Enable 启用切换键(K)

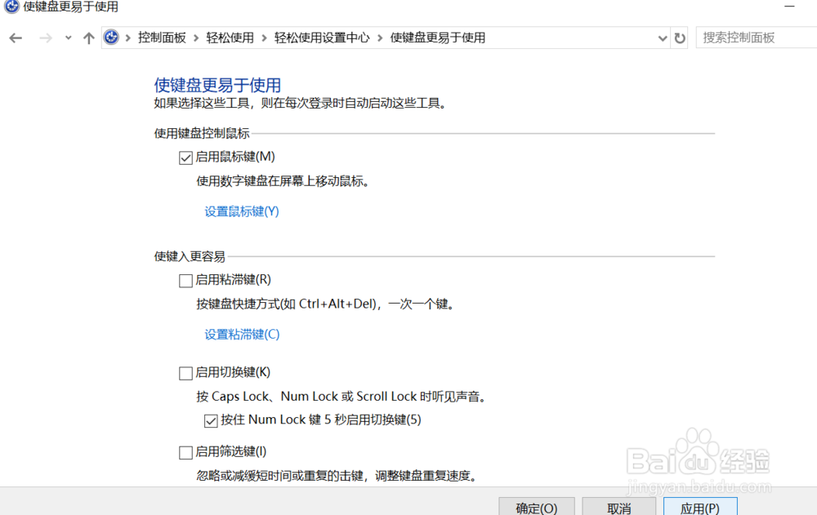click(185, 373)
